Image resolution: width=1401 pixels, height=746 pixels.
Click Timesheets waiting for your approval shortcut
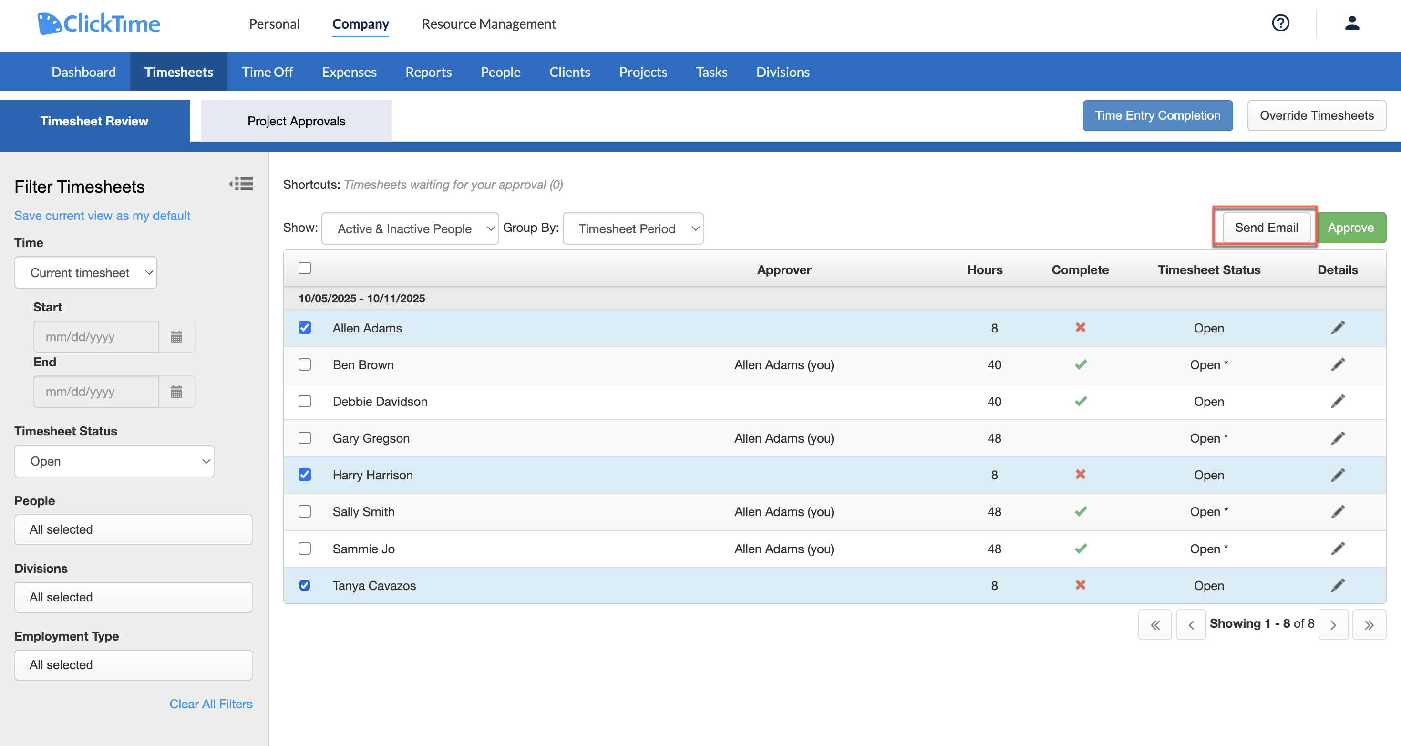pyautogui.click(x=453, y=185)
